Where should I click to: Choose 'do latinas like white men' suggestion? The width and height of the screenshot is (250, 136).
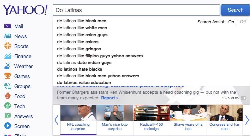click(x=82, y=28)
